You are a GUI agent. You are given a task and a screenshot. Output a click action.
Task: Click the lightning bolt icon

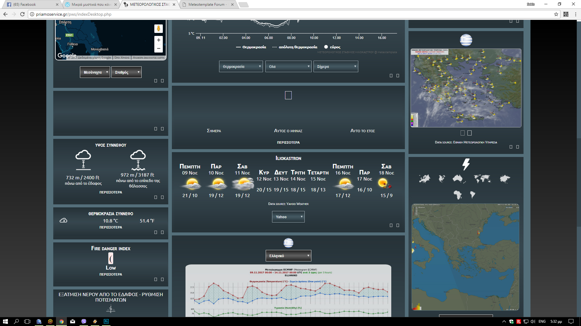466,165
